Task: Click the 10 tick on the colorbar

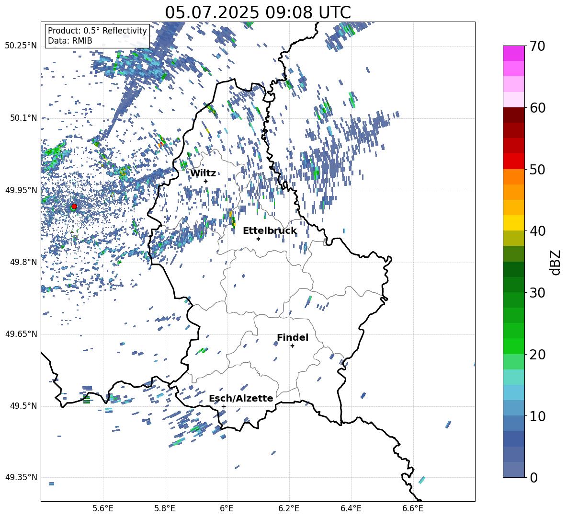Action: coord(537,416)
